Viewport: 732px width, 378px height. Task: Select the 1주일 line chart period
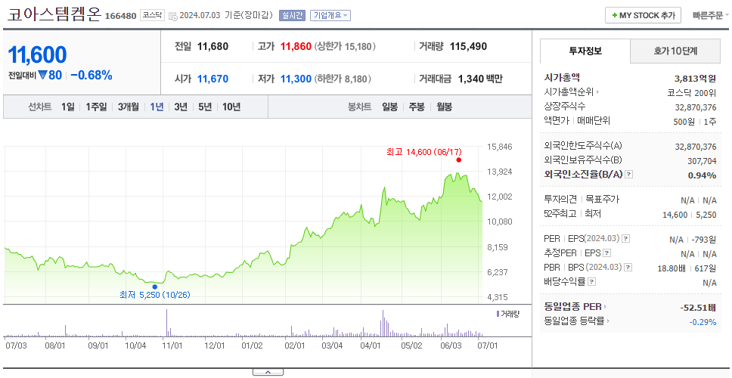pyautogui.click(x=96, y=107)
